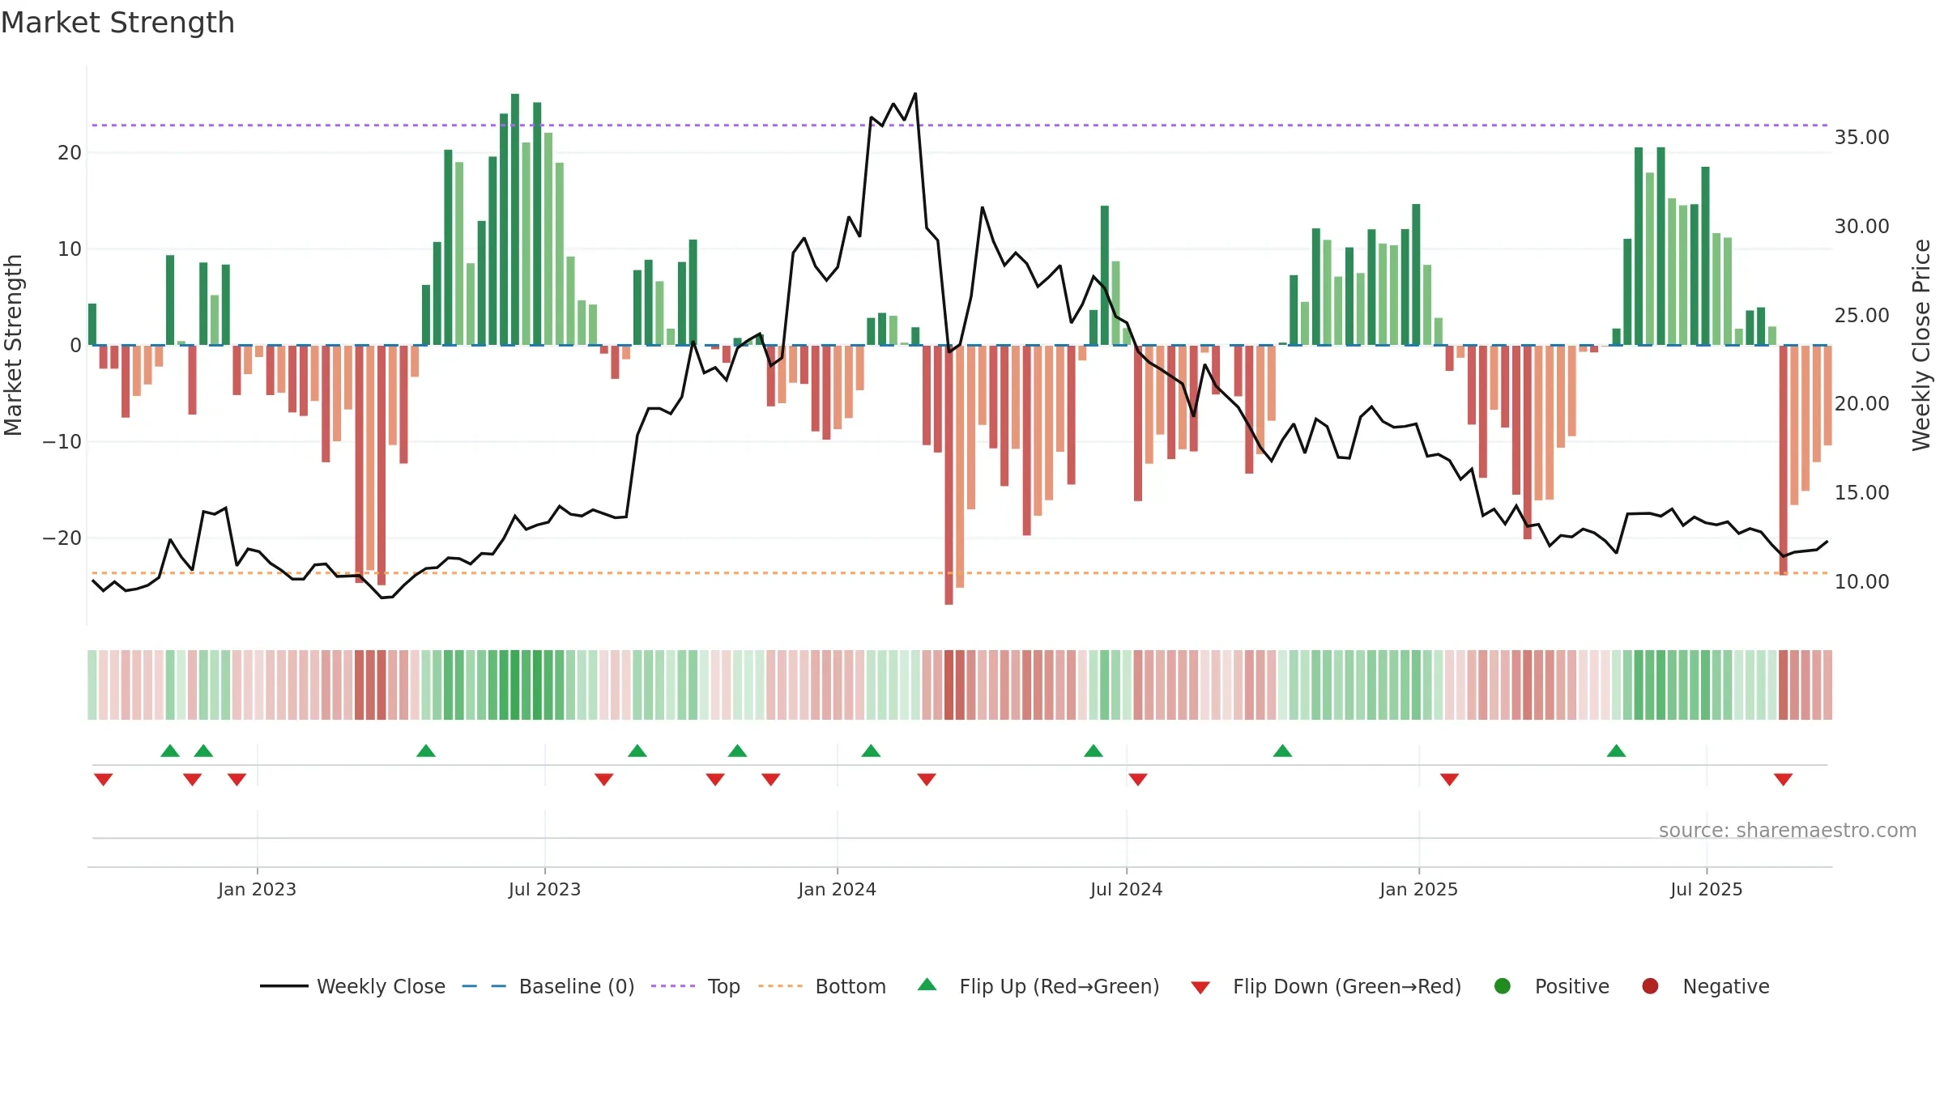Viewport: 1944px width, 1093px height.
Task: Click the Flip Up green triangle legend icon
Action: coord(927,985)
